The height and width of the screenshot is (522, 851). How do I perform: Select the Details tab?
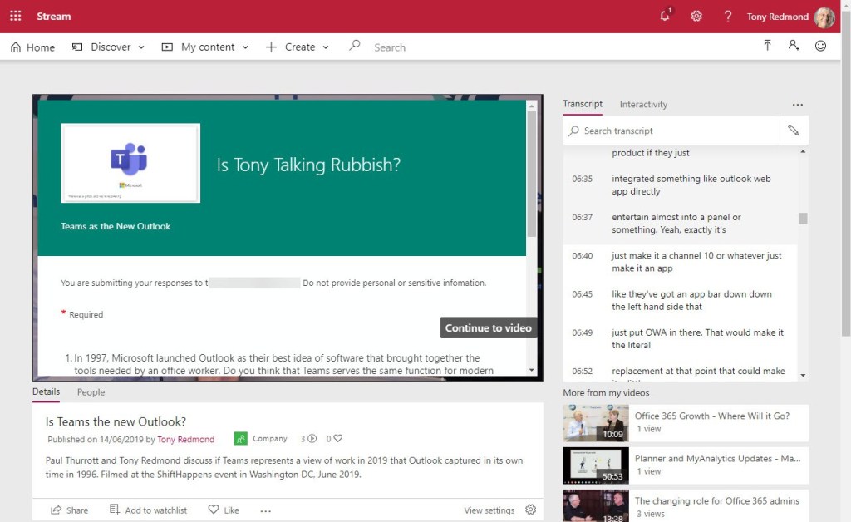(47, 391)
